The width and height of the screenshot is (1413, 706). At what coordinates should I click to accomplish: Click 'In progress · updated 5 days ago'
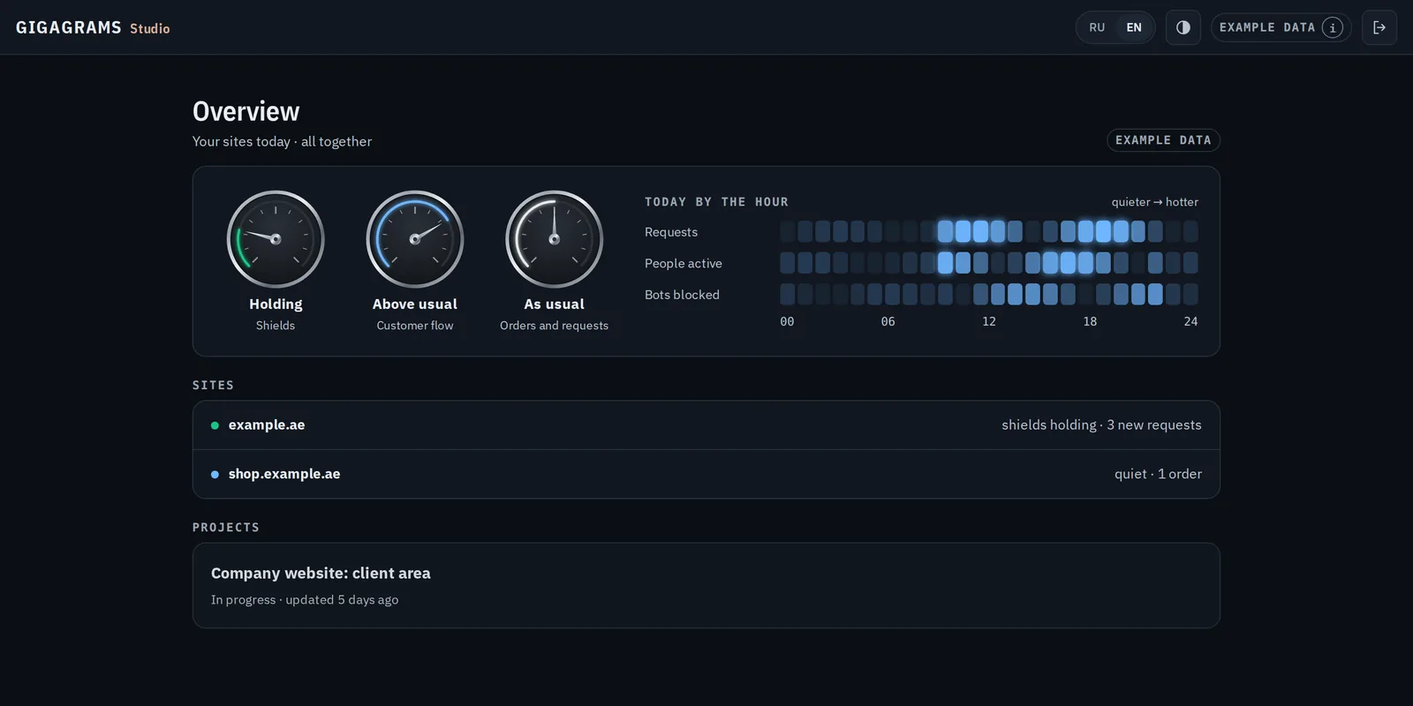305,600
